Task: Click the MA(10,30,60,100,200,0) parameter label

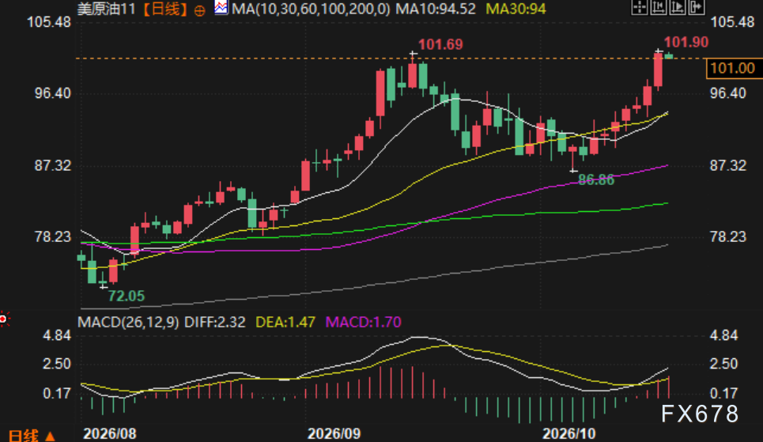Action: [x=311, y=9]
